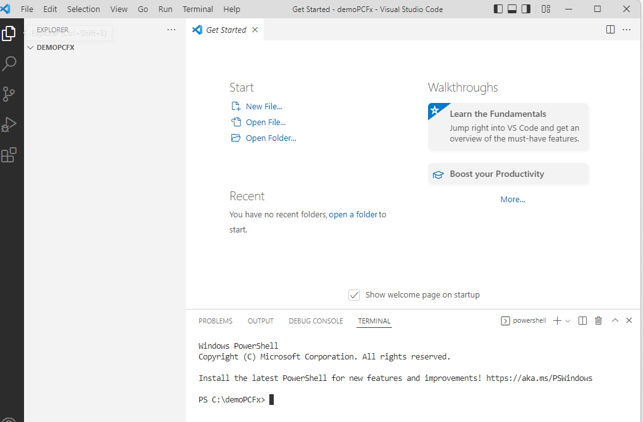
Task: Open the Source Control view
Action: [x=9, y=94]
